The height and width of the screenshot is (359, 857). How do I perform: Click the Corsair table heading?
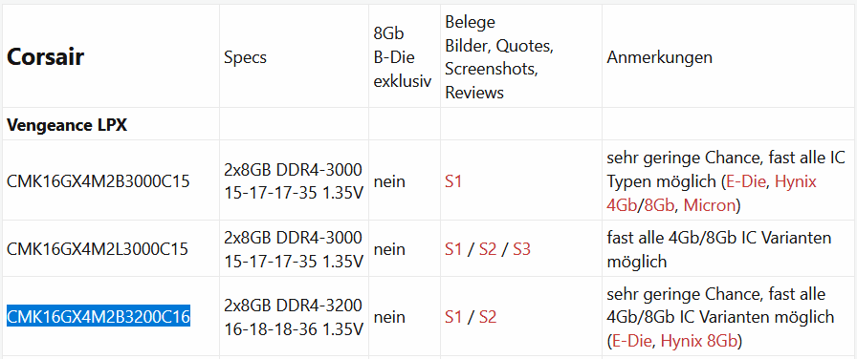(x=45, y=56)
